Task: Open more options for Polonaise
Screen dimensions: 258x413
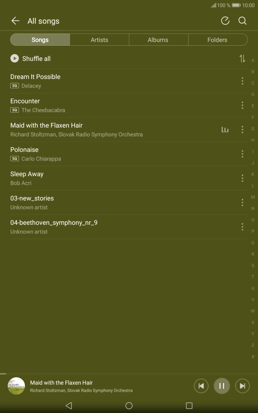Action: (242, 154)
